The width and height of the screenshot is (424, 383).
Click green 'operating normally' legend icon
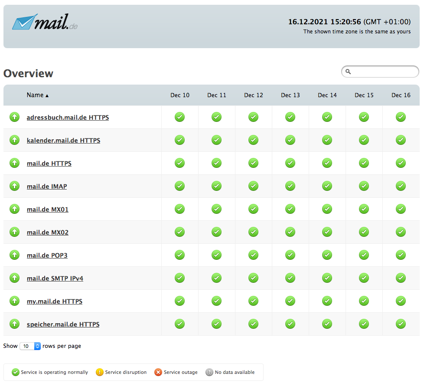(16, 372)
